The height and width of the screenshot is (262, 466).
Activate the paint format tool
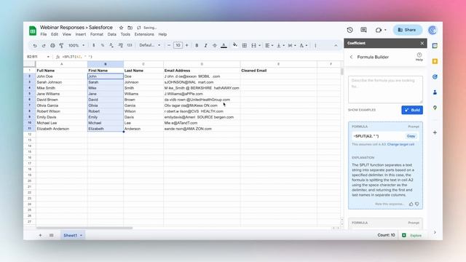(x=61, y=45)
